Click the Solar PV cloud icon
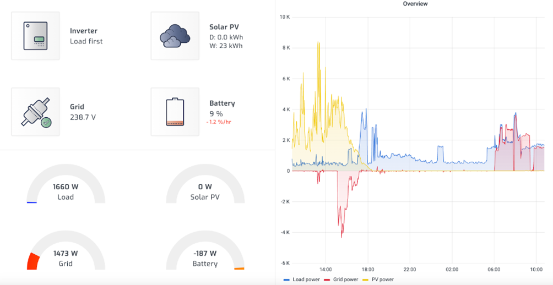553x285 pixels. tap(175, 36)
